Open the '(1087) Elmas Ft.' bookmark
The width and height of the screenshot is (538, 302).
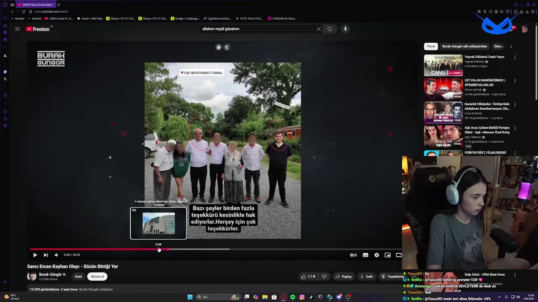[59, 18]
